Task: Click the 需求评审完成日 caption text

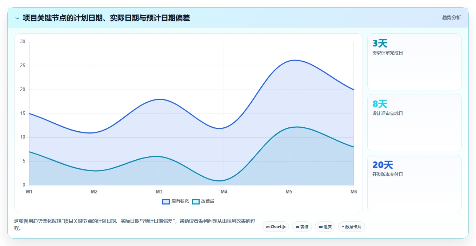Action: (388, 53)
